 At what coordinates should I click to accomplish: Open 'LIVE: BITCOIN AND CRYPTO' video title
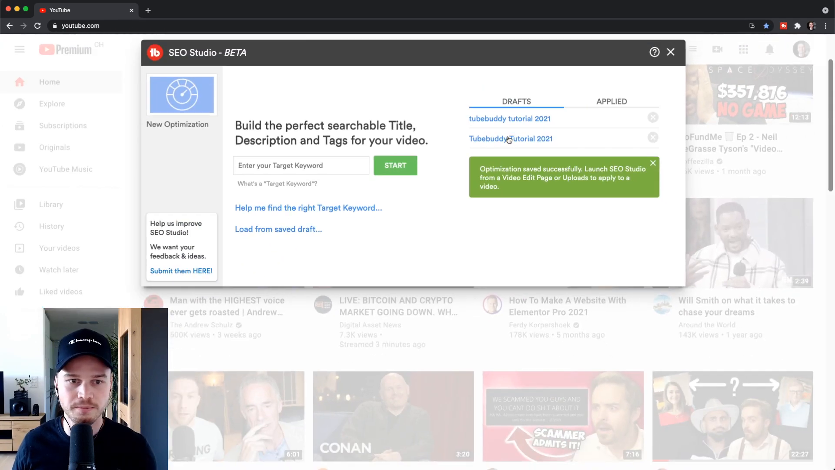398,306
